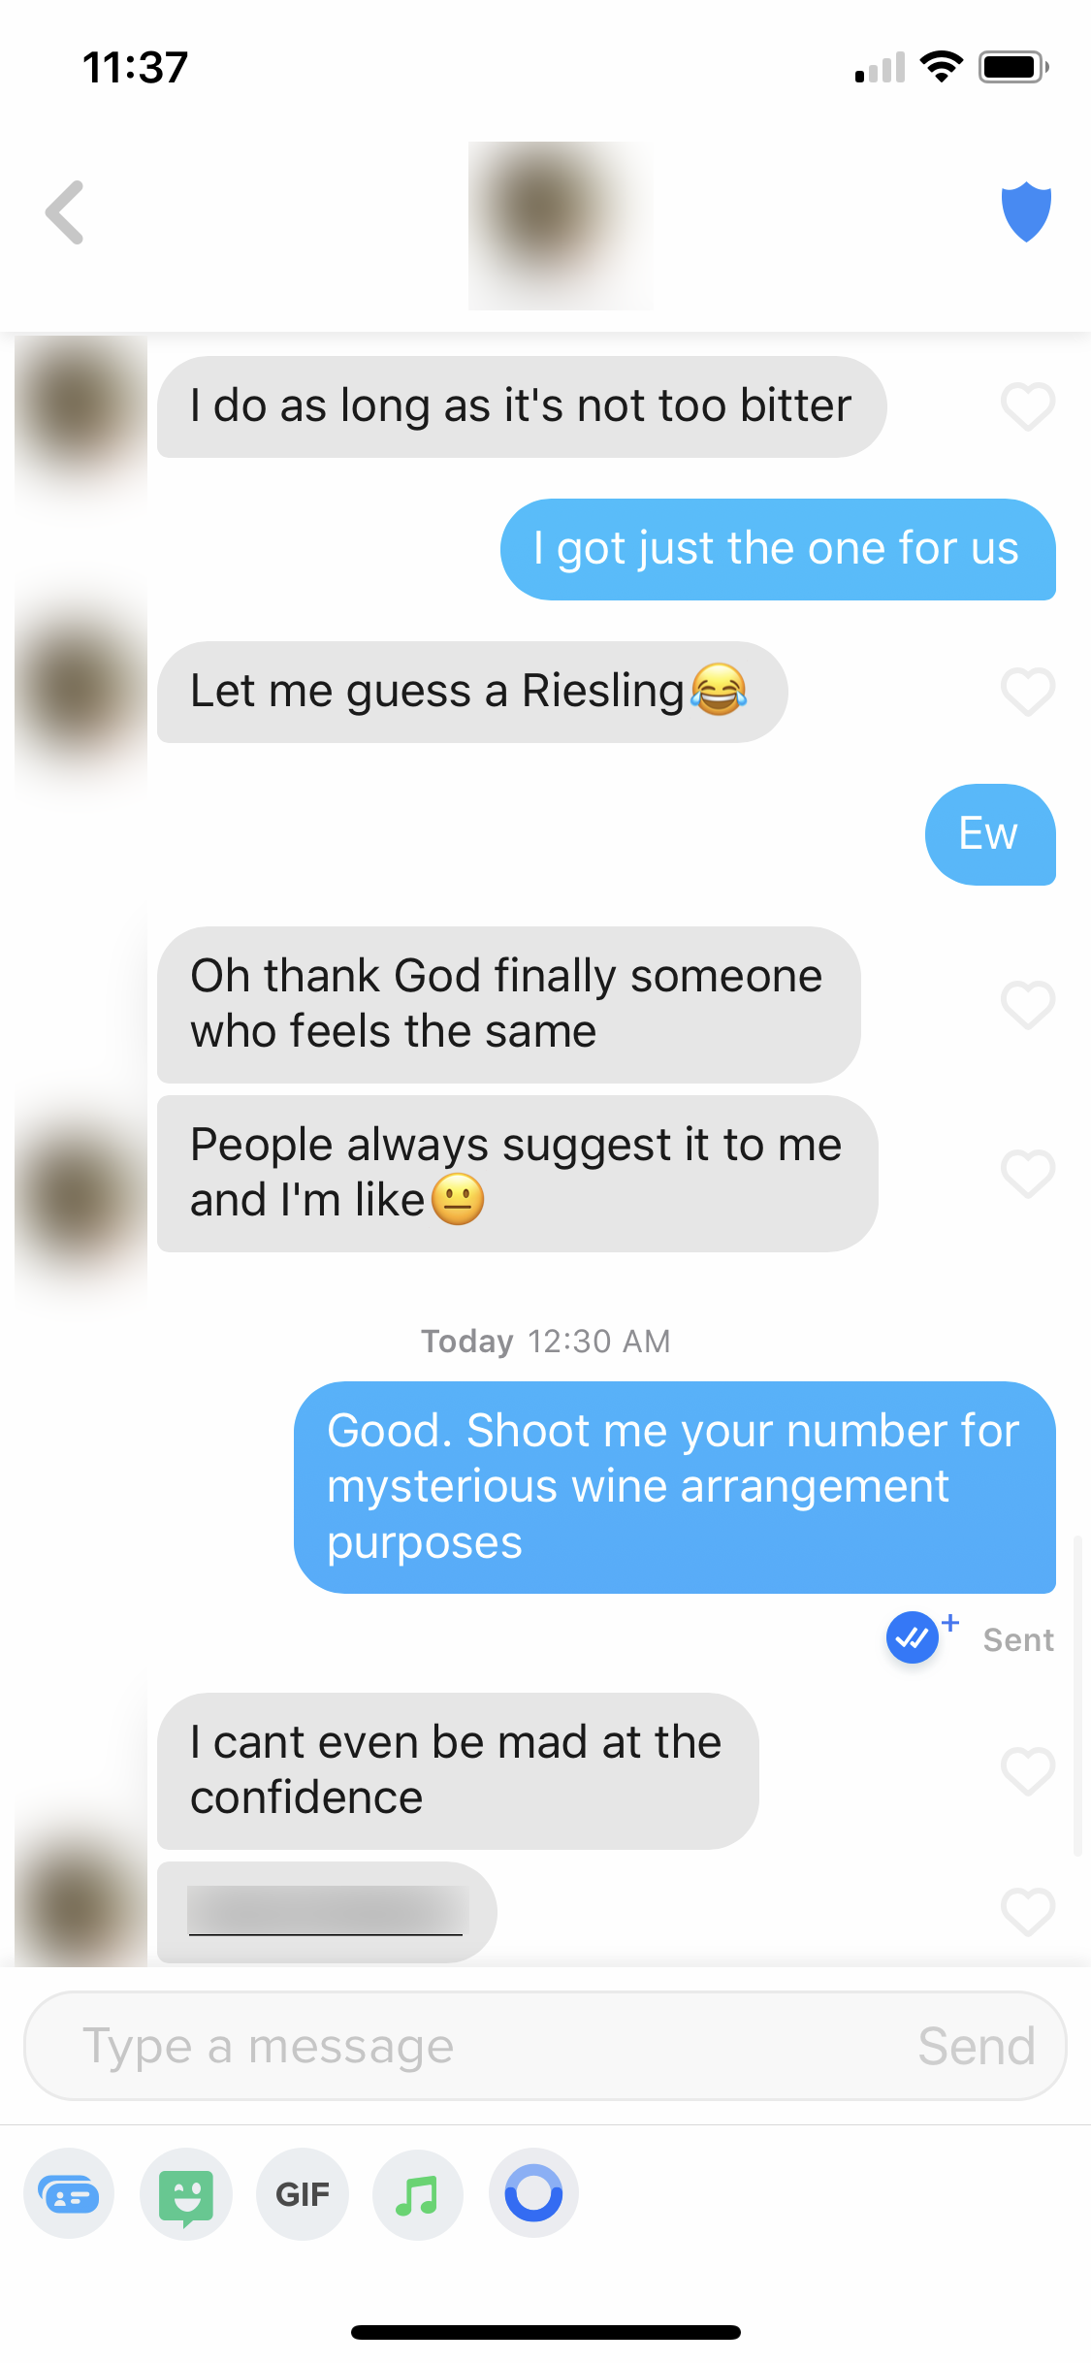Screen dimensions: 1091x2363
Task: Tap the back chevron arrow
Action: (65, 211)
